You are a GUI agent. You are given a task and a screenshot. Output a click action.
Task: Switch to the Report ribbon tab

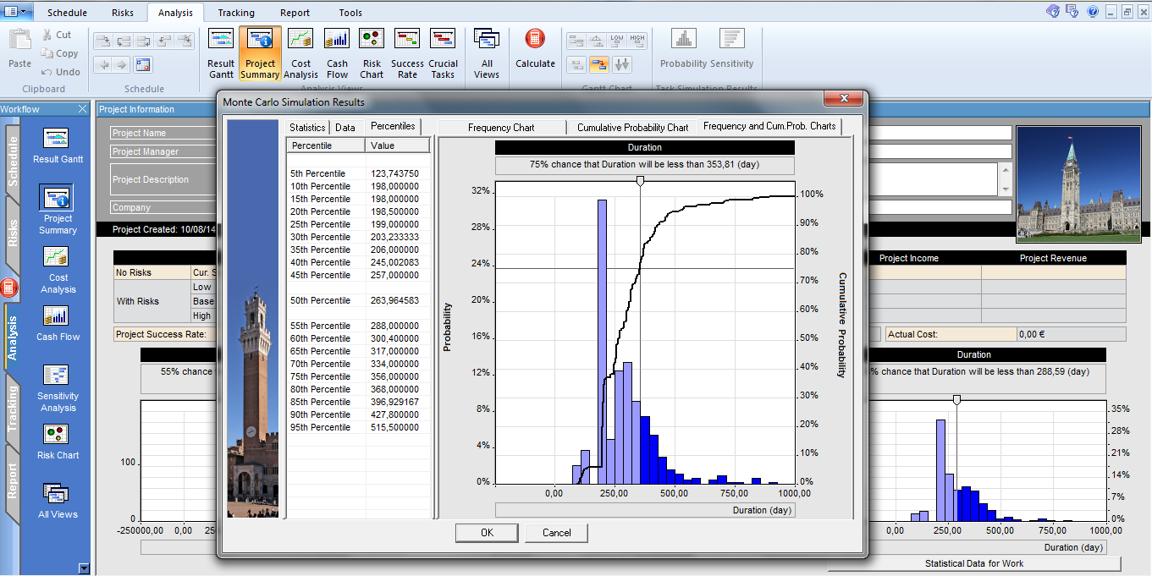pyautogui.click(x=295, y=13)
